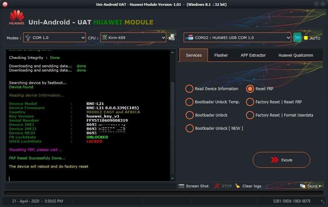Click the red double-arrow icon on Excute
The image size is (328, 207).
[274, 160]
